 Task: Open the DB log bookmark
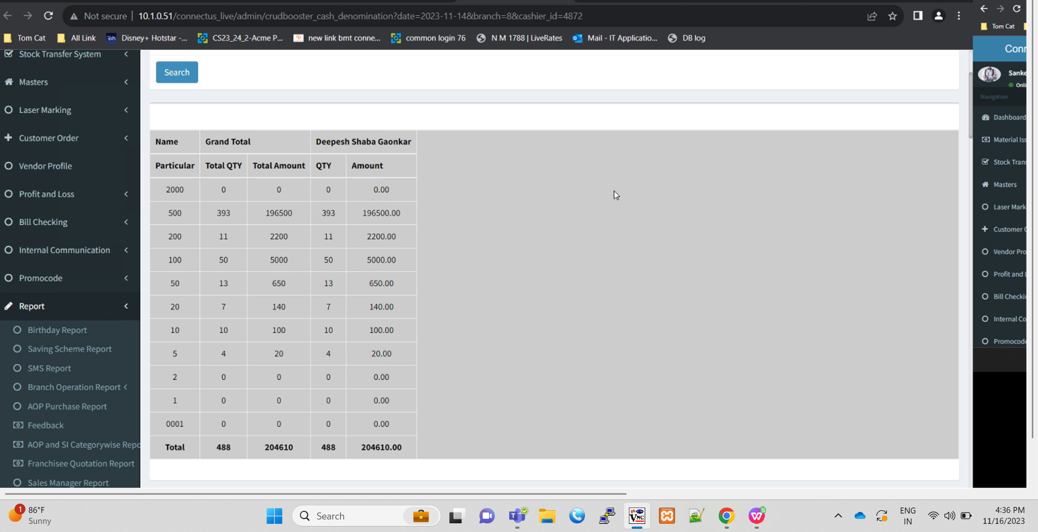pos(687,38)
